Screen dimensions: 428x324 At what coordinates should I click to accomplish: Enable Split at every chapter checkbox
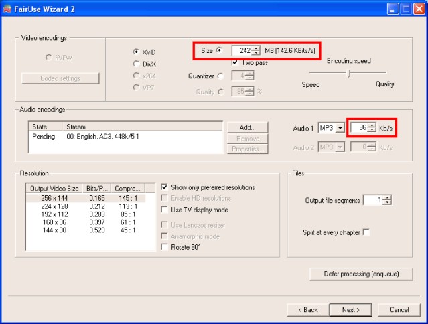point(366,232)
